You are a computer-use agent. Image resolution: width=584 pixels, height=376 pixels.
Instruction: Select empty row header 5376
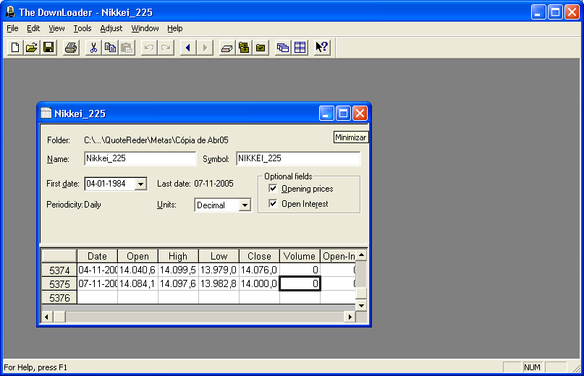click(x=59, y=298)
